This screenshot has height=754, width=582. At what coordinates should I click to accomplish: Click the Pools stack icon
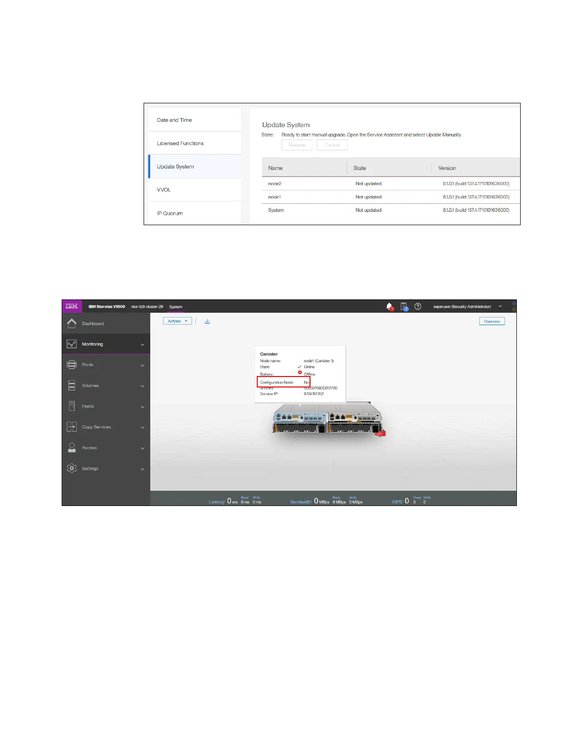click(72, 365)
